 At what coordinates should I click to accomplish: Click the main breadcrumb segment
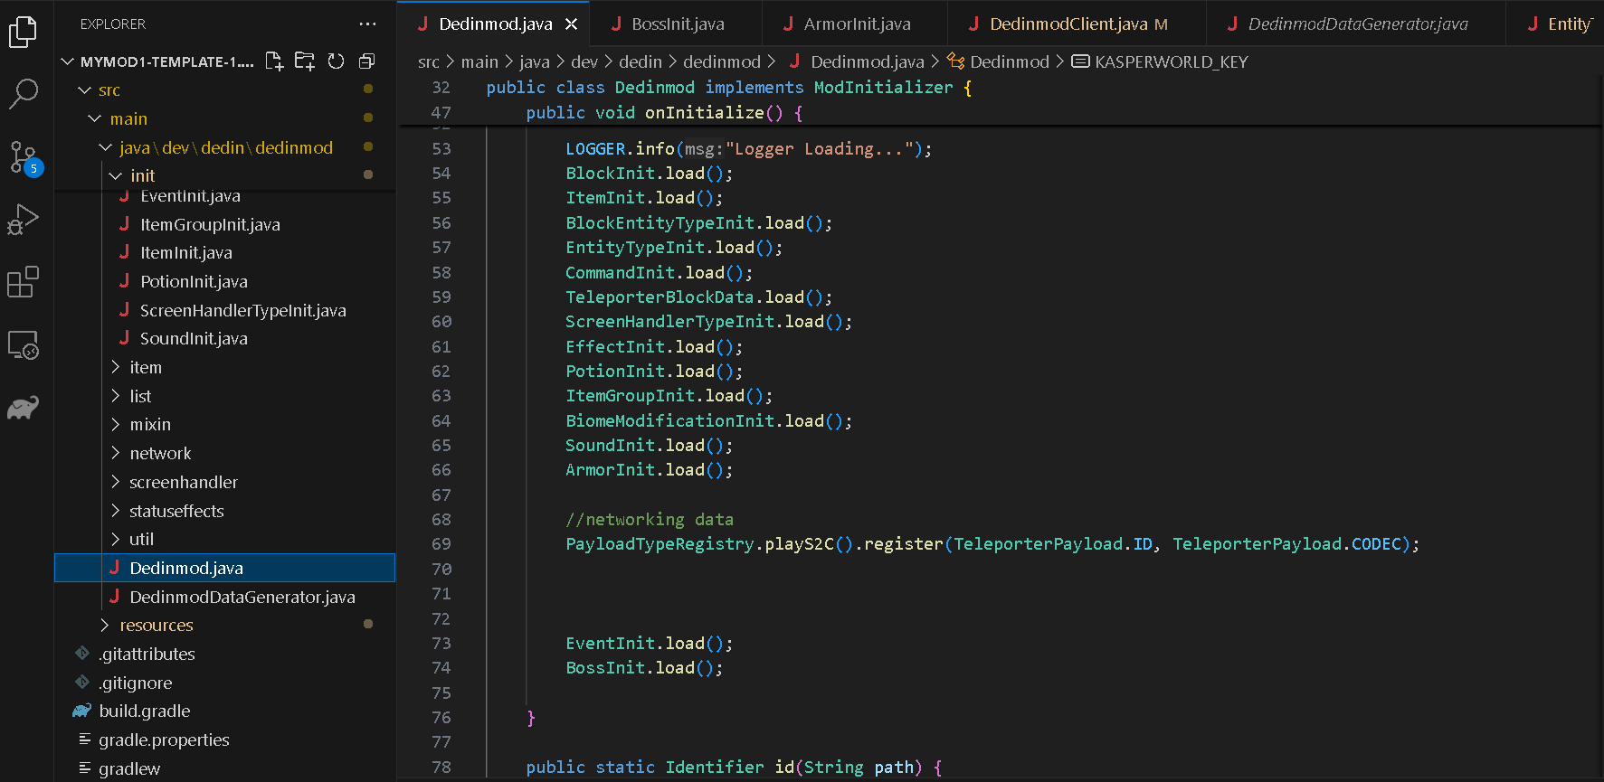479,61
